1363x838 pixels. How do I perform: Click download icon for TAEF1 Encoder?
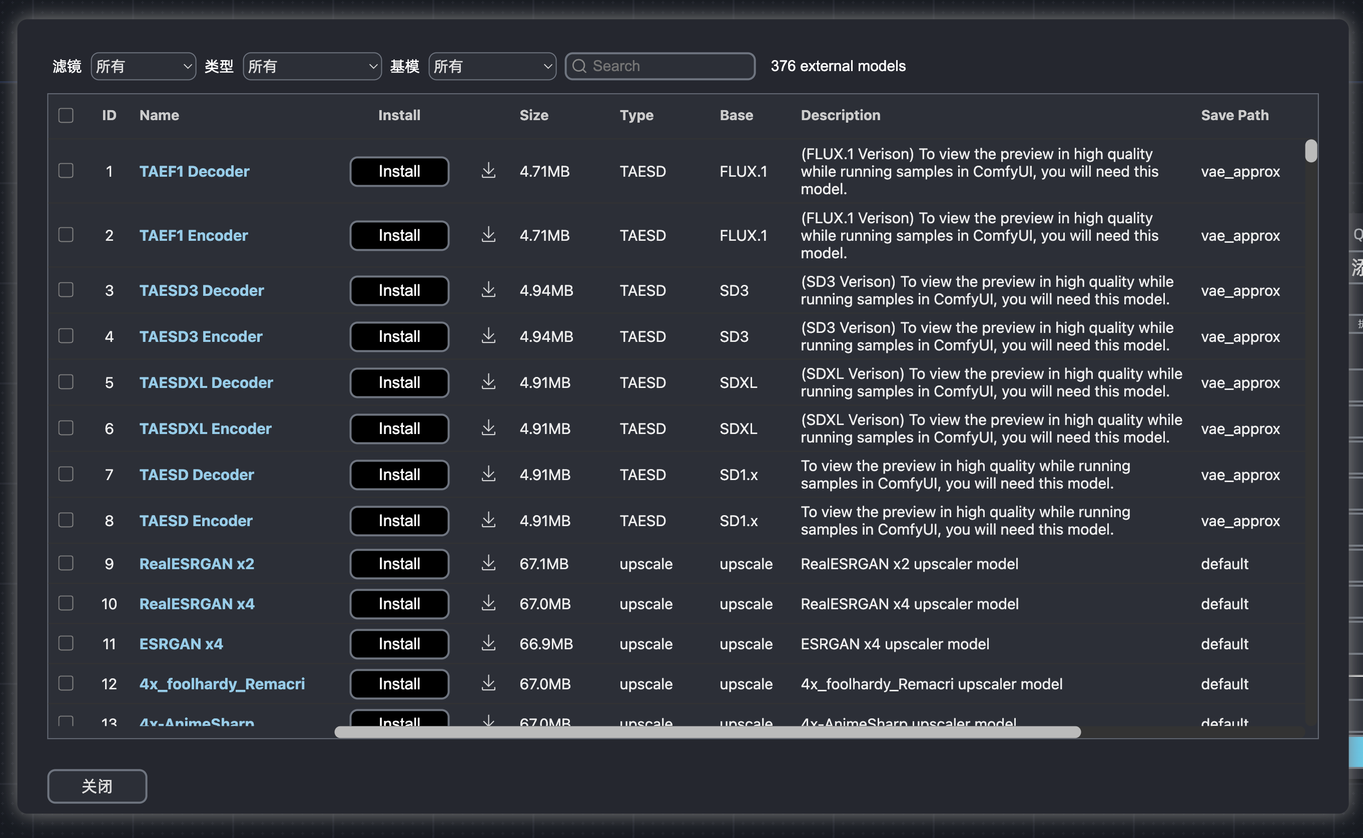click(x=488, y=235)
